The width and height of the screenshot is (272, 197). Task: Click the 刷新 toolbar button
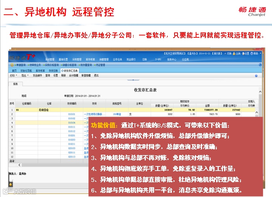coord(63,75)
